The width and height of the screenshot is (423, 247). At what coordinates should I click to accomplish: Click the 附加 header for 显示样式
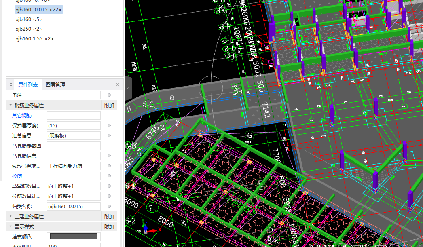pos(109,227)
